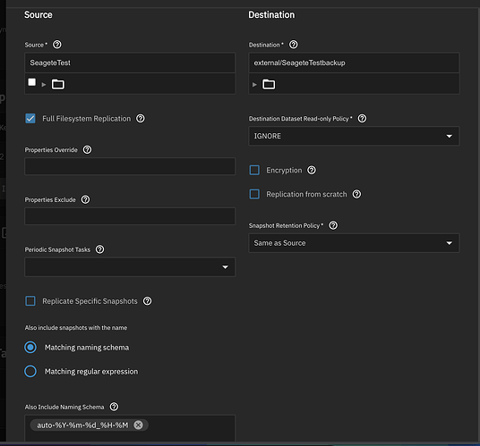Show help for Replication from scratch
480x446 pixels.
coord(356,194)
